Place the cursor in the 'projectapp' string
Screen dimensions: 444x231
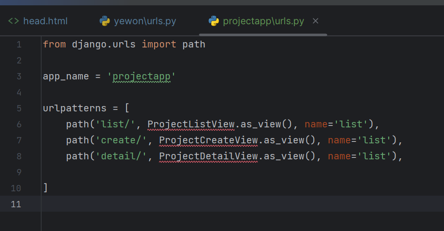pyautogui.click(x=142, y=77)
